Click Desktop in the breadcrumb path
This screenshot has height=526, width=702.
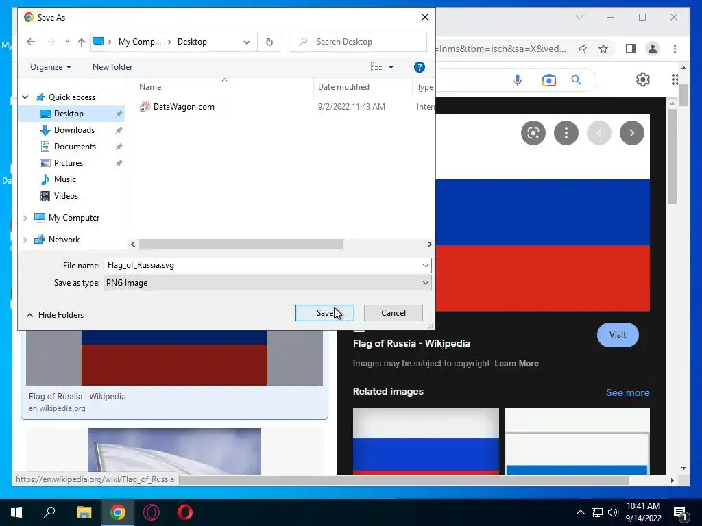(x=192, y=42)
